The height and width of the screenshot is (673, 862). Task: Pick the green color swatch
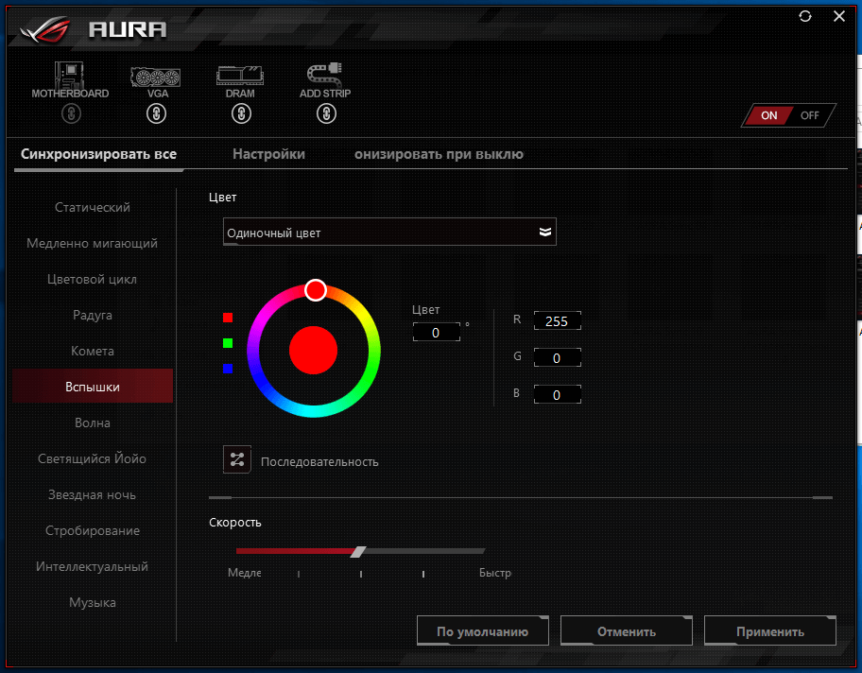[x=228, y=343]
